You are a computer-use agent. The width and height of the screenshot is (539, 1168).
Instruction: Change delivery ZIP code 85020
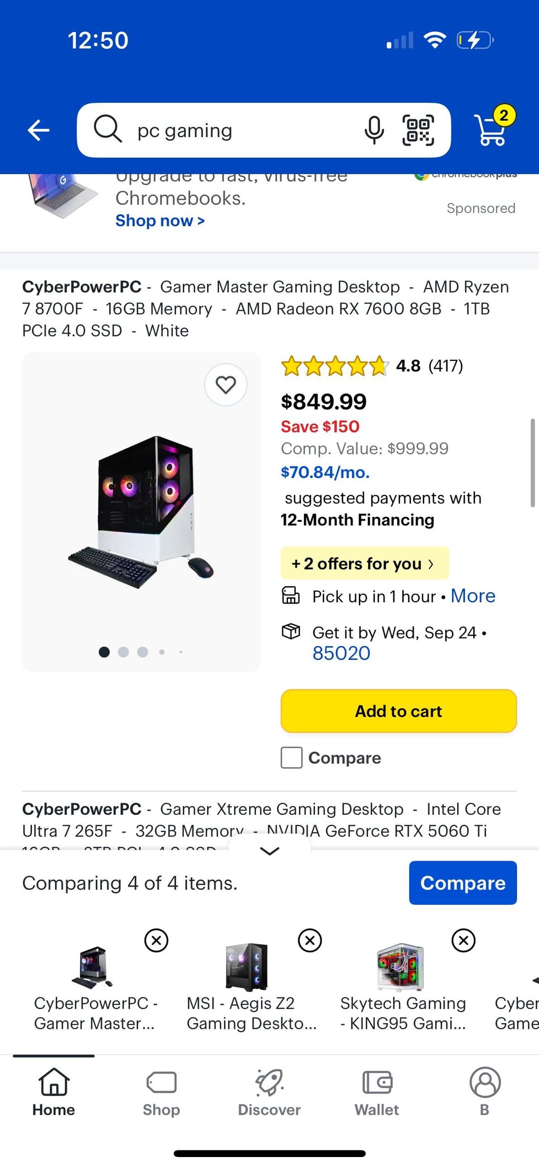[x=341, y=653]
